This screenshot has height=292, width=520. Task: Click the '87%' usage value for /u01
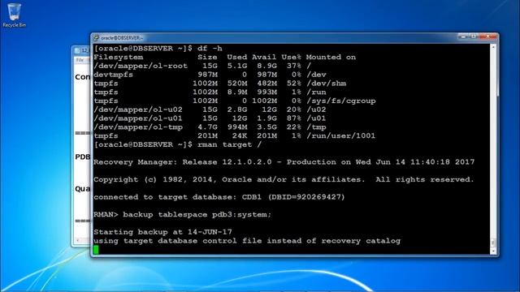294,118
